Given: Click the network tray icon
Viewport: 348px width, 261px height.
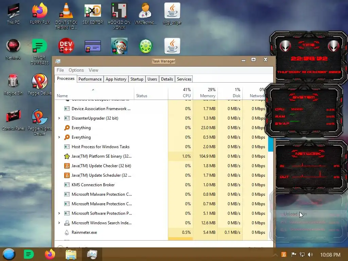Looking at the screenshot, I should [302, 255].
